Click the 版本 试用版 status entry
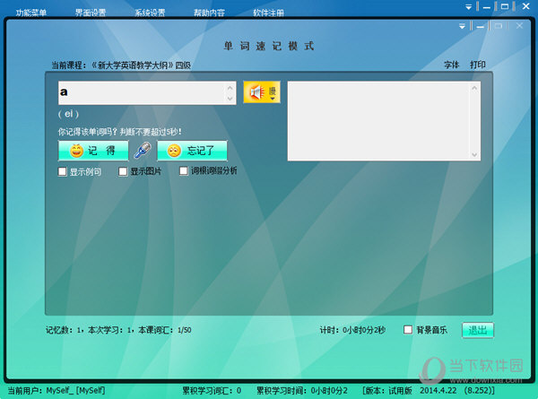Viewport: 538px width, 399px height. [429, 390]
